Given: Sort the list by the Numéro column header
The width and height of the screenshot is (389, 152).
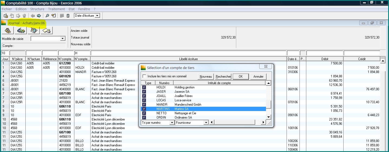Looking at the screenshot, I should (x=164, y=83).
